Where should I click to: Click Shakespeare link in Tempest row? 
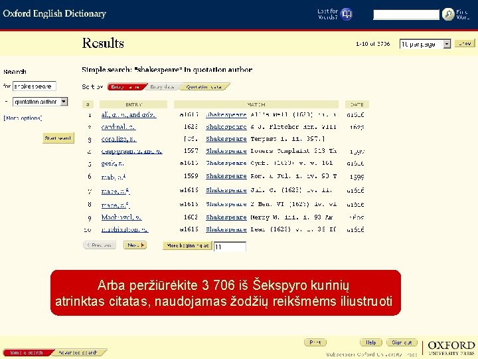point(226,139)
